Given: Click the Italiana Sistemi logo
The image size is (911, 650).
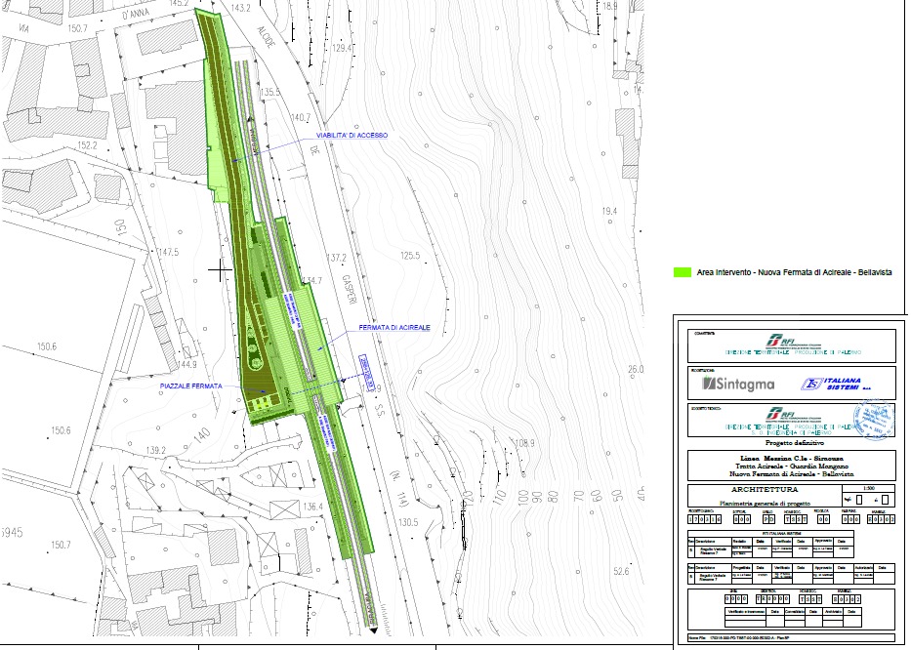Looking at the screenshot, I should pyautogui.click(x=837, y=384).
